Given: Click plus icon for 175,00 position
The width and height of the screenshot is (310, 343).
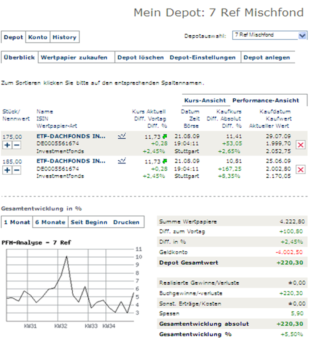Looking at the screenshot, I should 7,145.
